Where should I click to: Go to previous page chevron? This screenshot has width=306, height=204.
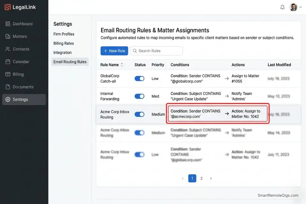tap(183, 178)
